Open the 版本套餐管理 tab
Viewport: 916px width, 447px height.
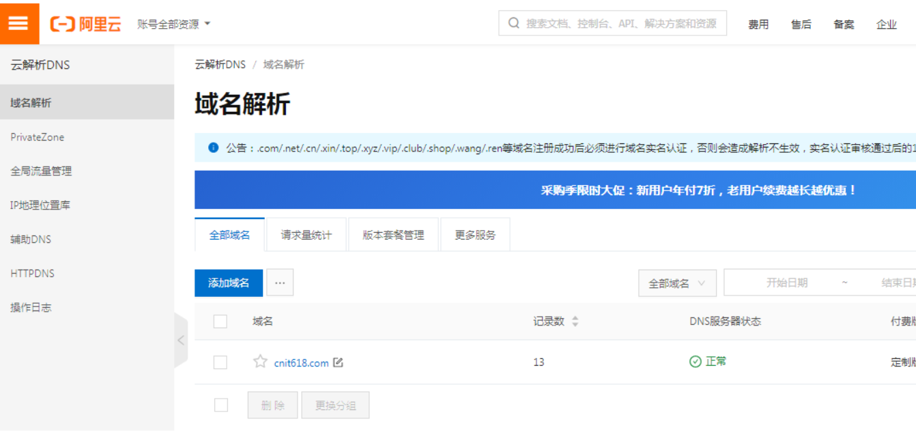click(393, 235)
